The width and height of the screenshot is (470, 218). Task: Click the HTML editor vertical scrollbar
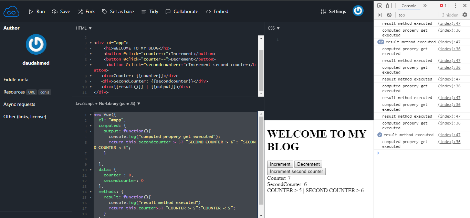coord(261,69)
